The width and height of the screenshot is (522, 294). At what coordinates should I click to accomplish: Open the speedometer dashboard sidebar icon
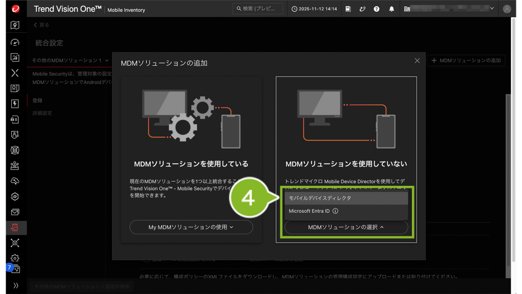(15, 42)
